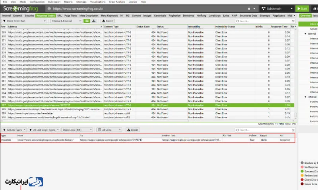
Task: Switch to tree view icon
Action: pyautogui.click(x=94, y=21)
